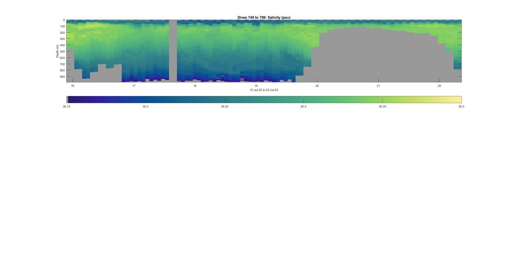
Task: Click depth tick label '0'
Action: point(64,20)
